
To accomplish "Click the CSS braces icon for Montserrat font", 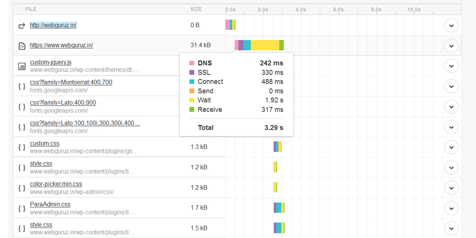I will 21,87.
